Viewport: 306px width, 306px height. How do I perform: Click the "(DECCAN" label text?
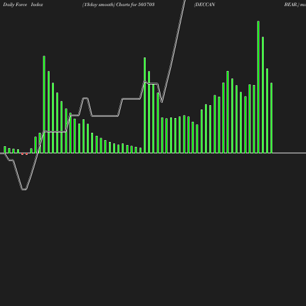(x=204, y=5)
